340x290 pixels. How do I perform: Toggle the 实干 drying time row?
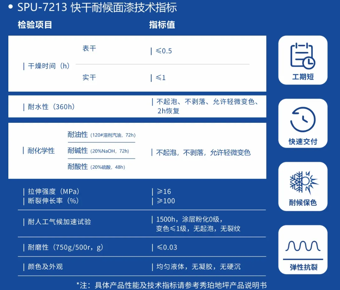coord(89,78)
